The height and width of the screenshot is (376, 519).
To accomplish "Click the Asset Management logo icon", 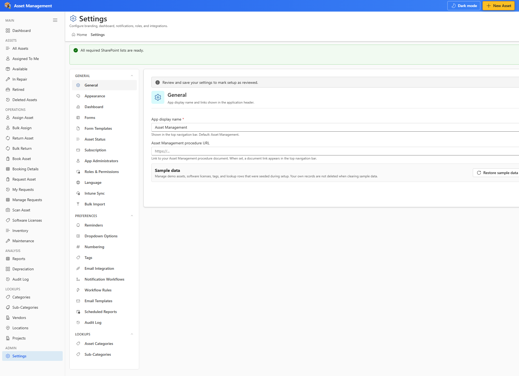I will pyautogui.click(x=8, y=6).
